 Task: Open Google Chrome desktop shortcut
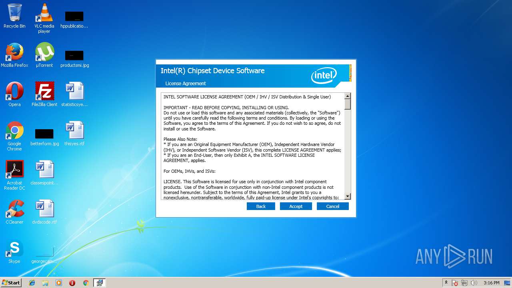tap(14, 136)
